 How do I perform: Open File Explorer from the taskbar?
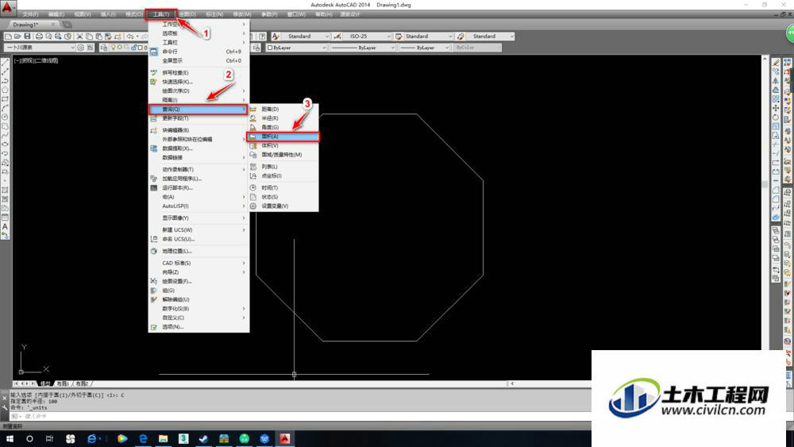point(163,438)
